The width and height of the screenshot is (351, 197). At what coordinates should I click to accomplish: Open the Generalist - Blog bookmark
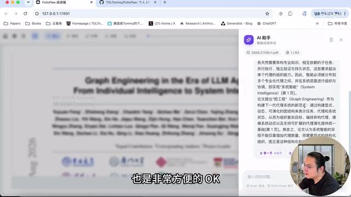click(x=236, y=24)
